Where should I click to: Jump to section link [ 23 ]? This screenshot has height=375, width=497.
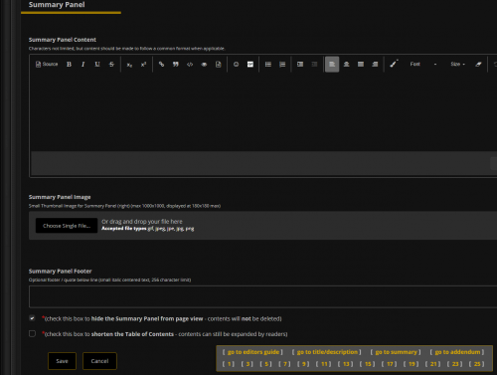(455, 364)
